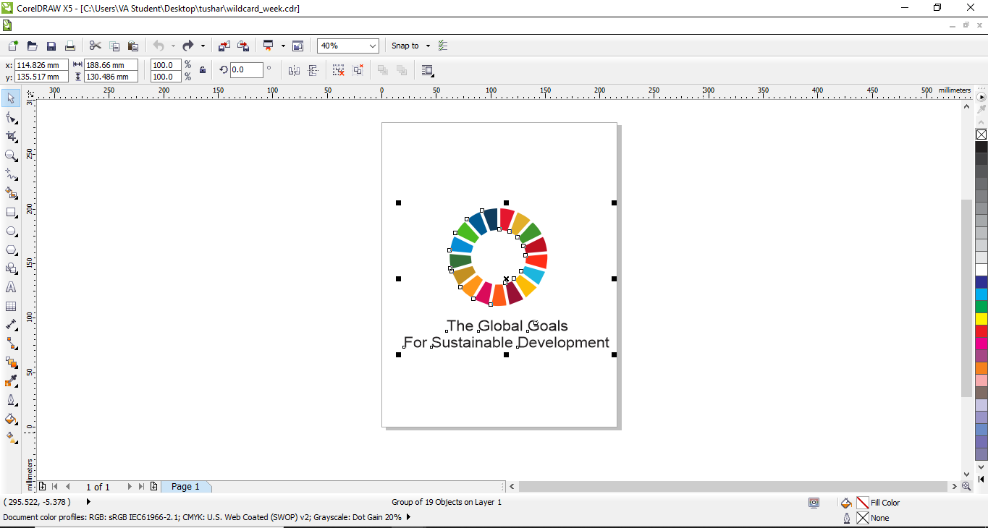Select the Rectangle tool
Image resolution: width=988 pixels, height=528 pixels.
11,212
